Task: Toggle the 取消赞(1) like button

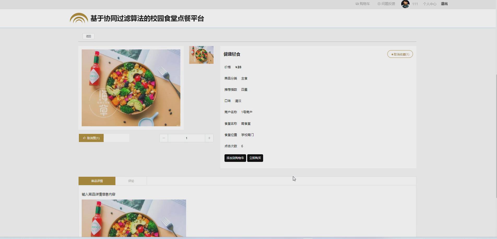Action: 91,138
